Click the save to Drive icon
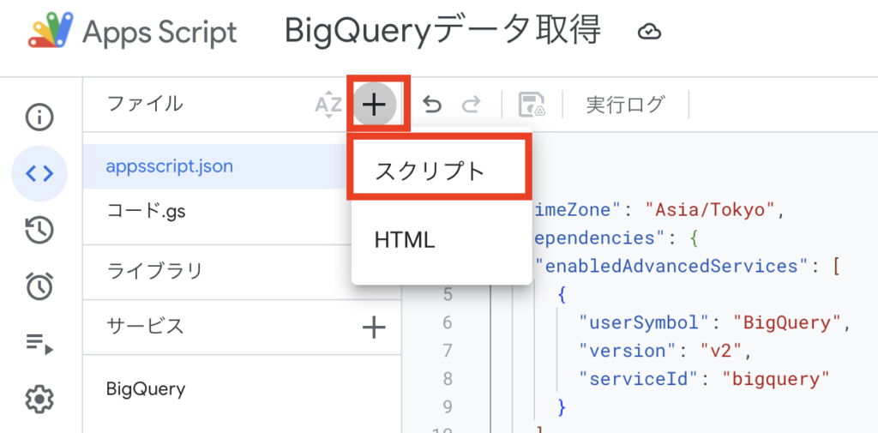This screenshot has height=433, width=878. pos(532,105)
